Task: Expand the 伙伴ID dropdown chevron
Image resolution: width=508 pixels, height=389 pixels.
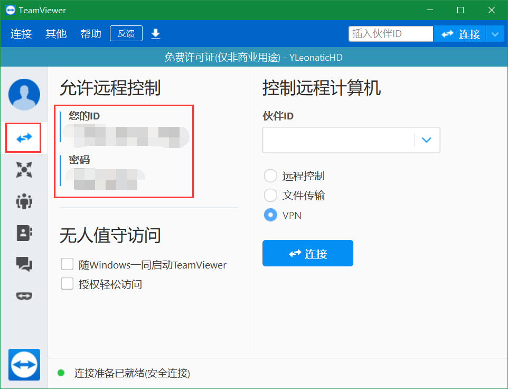Action: [x=427, y=140]
